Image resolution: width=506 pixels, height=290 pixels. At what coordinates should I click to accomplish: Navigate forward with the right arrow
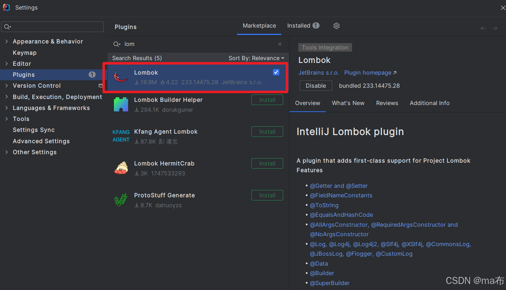point(495,28)
